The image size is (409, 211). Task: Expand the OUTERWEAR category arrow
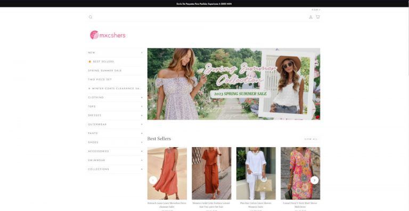tap(142, 124)
